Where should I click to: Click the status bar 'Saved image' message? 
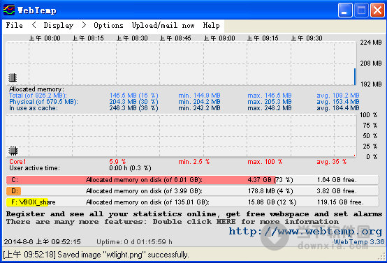click(96, 255)
